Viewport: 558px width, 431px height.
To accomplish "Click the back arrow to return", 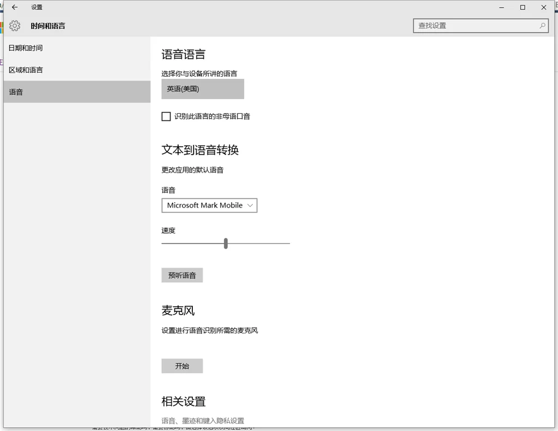I will point(14,7).
